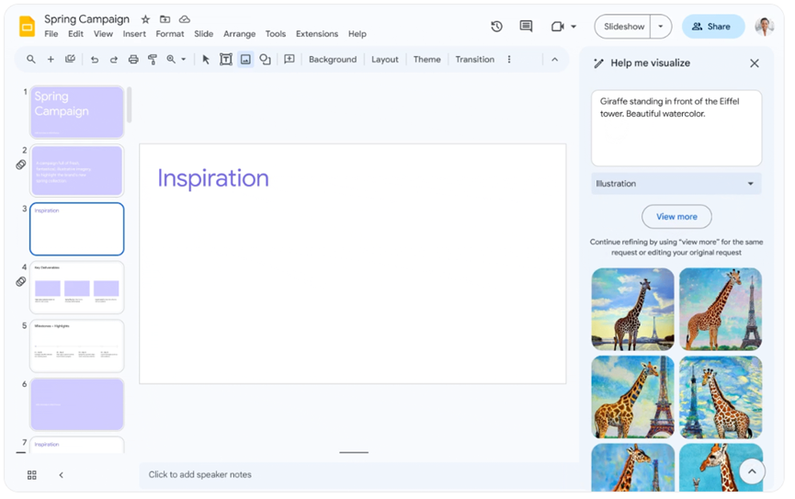Screen dimensions: 795x499
Task: Select the insert image toolbar icon
Action: pyautogui.click(x=245, y=60)
